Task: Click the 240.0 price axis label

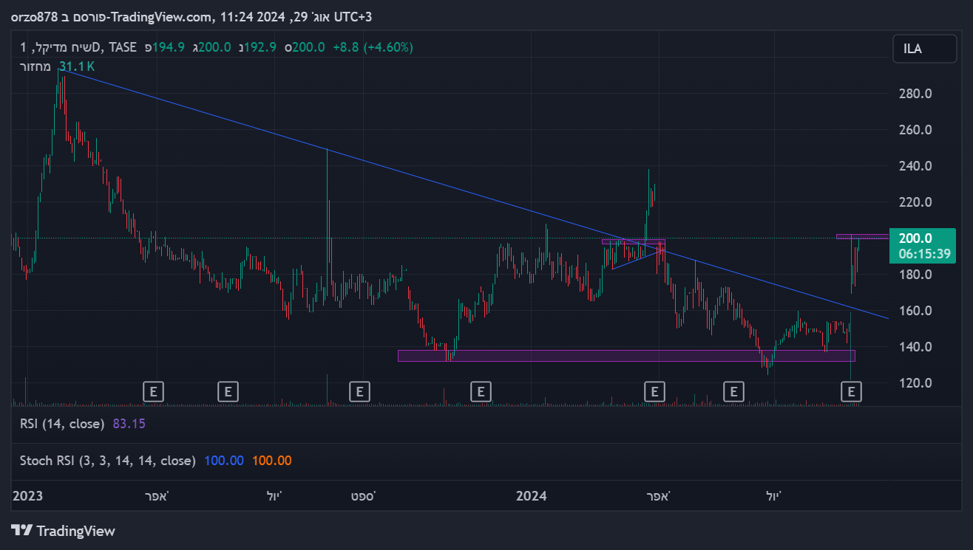Action: point(915,166)
